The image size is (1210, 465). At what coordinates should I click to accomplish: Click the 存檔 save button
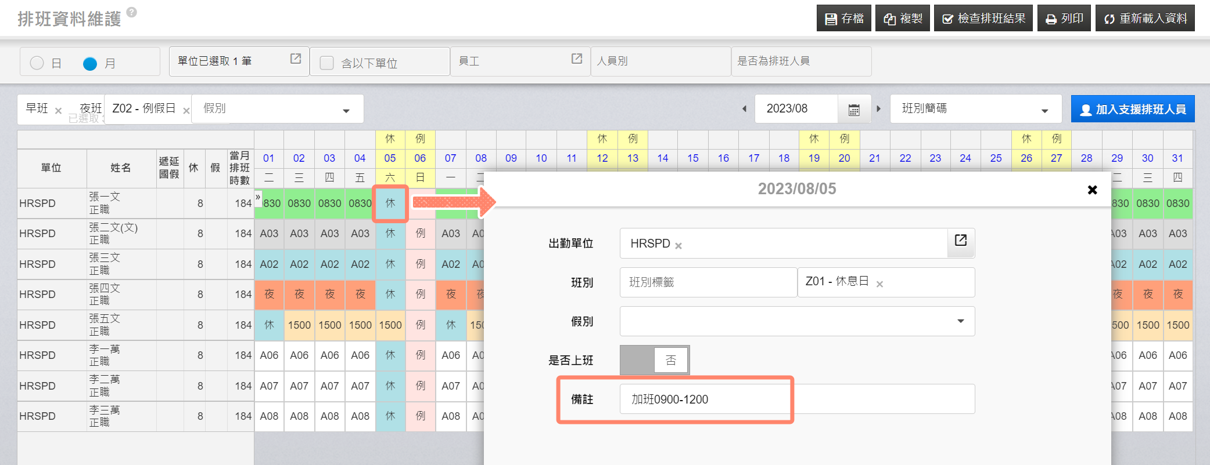tap(843, 19)
